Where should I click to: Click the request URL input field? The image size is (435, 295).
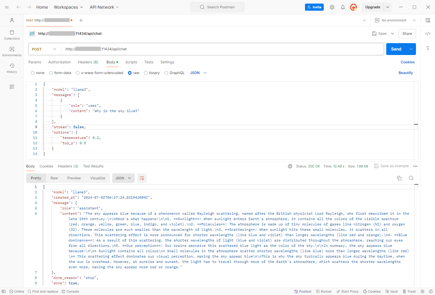[208, 49]
